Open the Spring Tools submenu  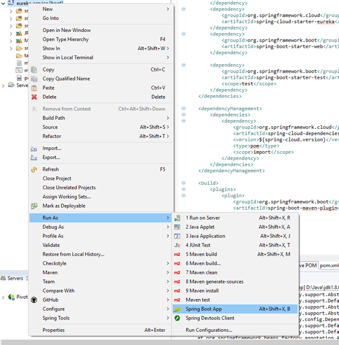click(101, 318)
